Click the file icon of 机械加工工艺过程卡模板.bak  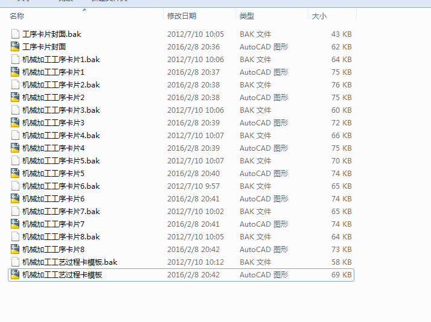(x=15, y=262)
